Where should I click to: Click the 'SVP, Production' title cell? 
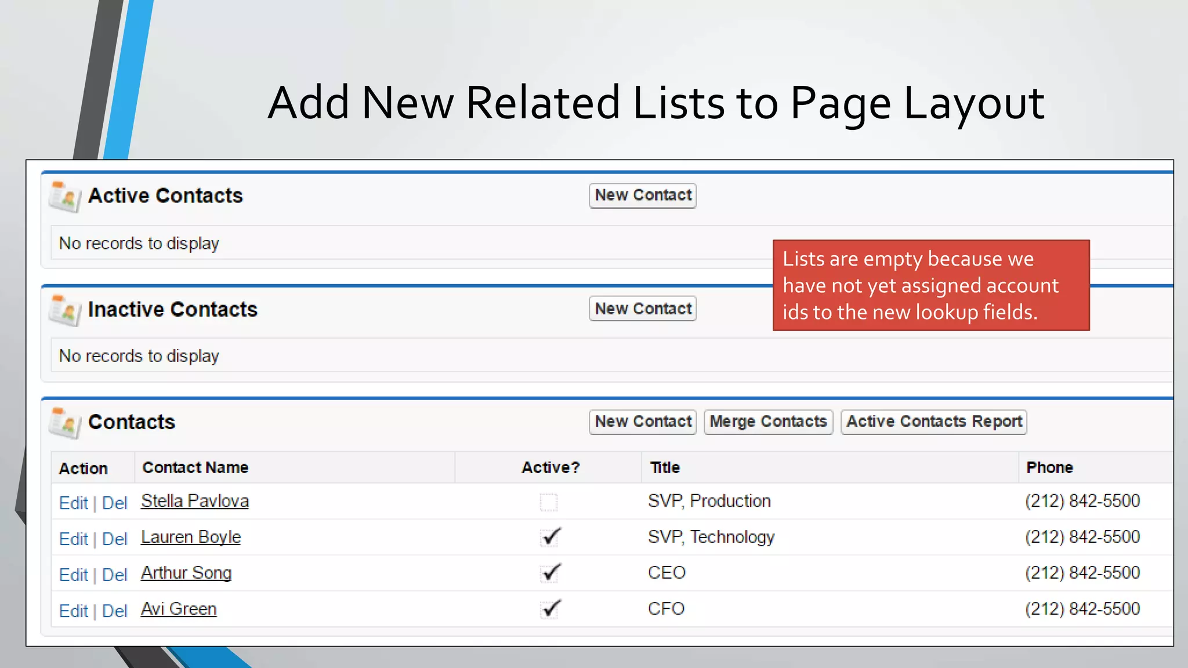[x=709, y=501]
